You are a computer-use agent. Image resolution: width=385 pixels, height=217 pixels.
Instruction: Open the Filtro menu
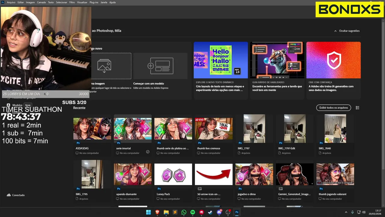[x=72, y=2]
